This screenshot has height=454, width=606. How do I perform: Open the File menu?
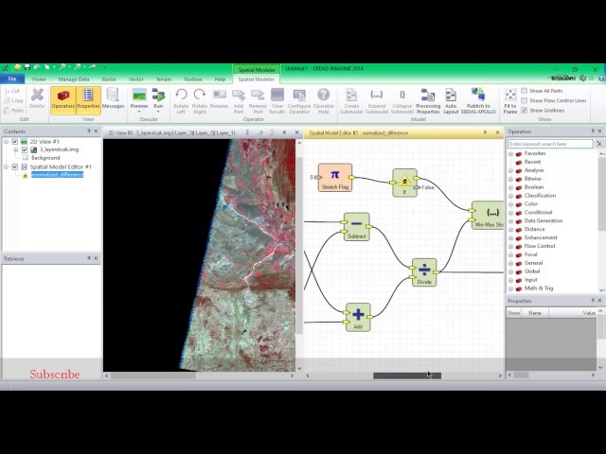click(x=12, y=79)
